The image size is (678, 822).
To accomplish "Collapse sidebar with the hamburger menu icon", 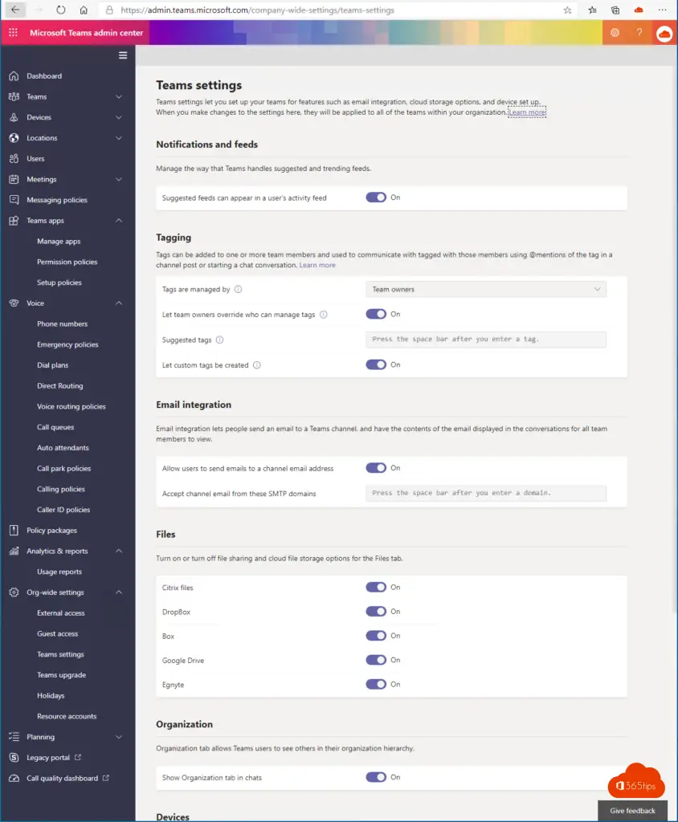I will point(123,55).
